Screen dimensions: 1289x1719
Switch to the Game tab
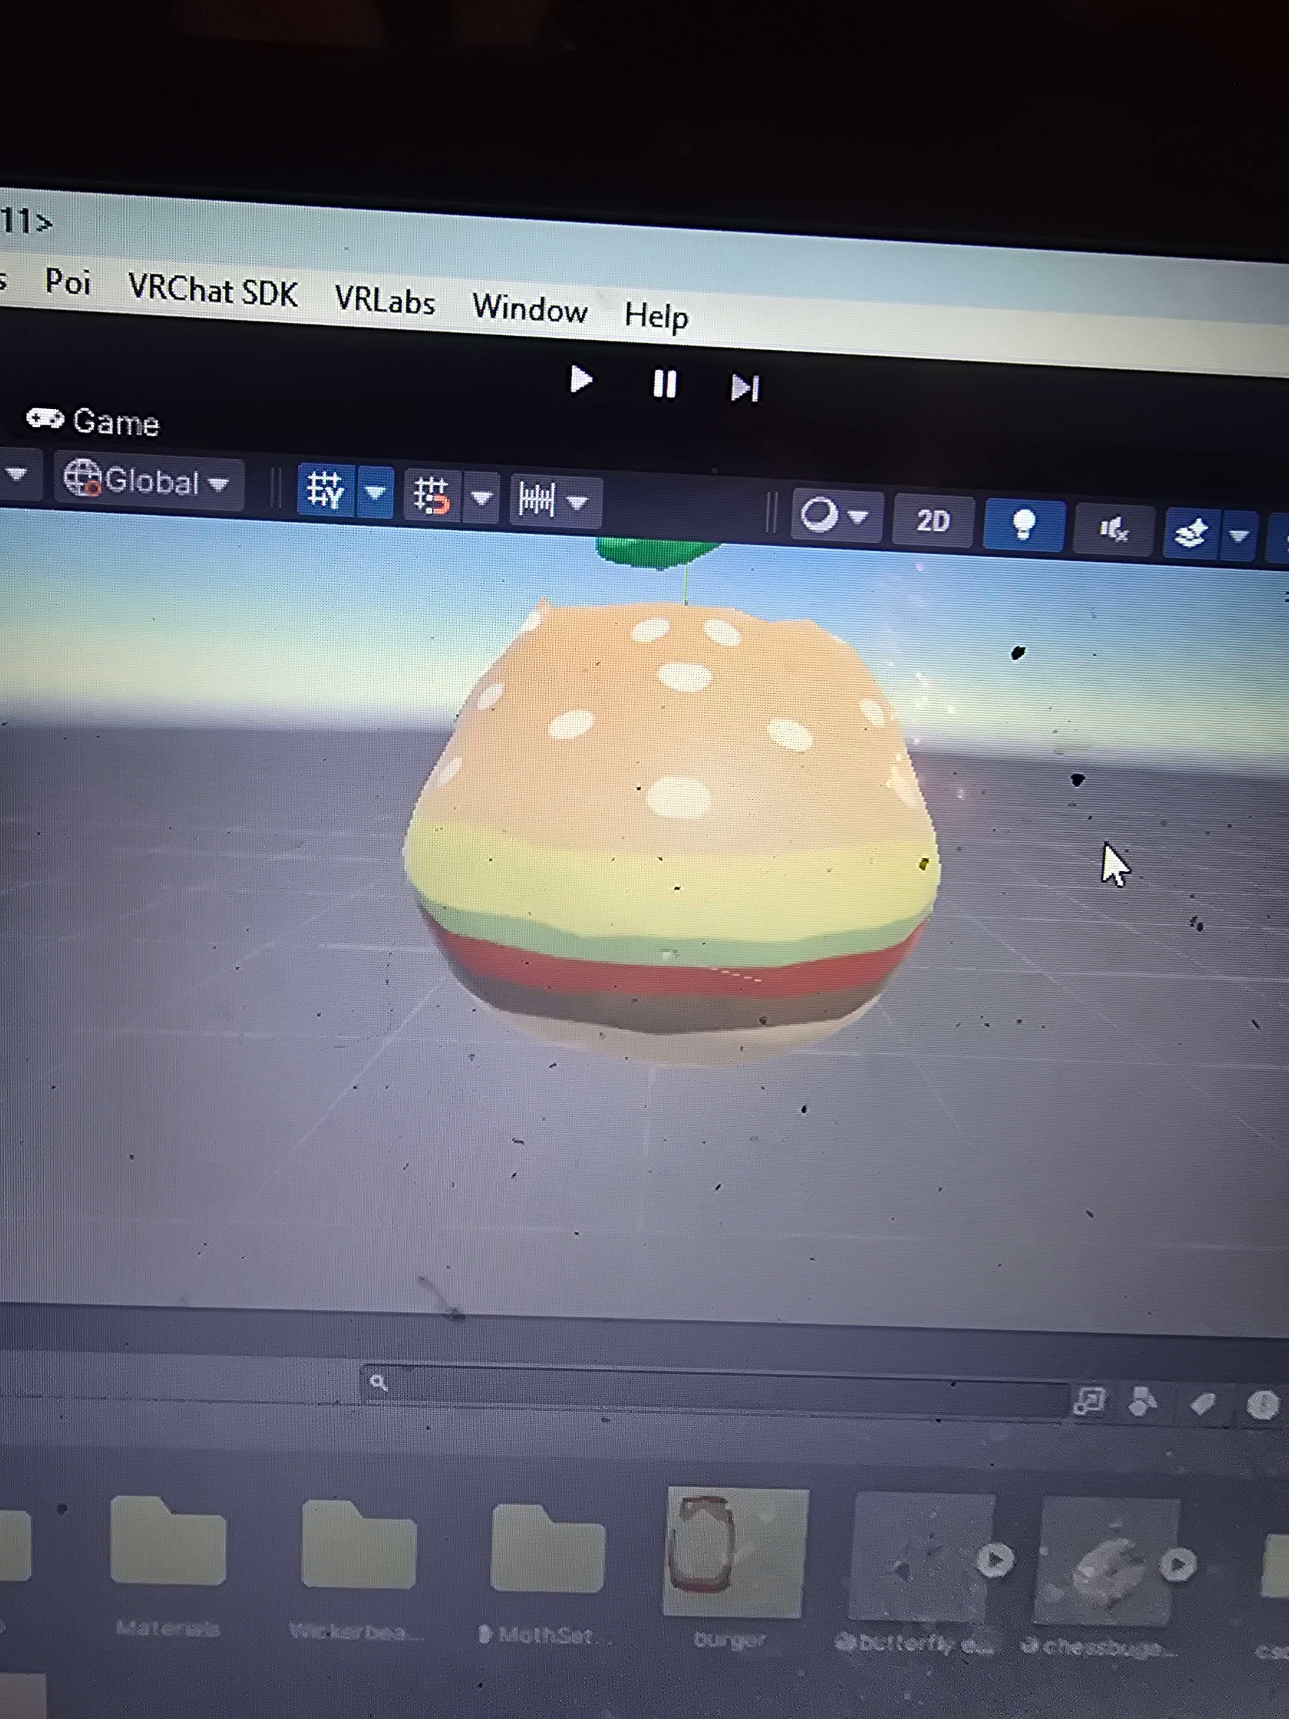(x=93, y=422)
